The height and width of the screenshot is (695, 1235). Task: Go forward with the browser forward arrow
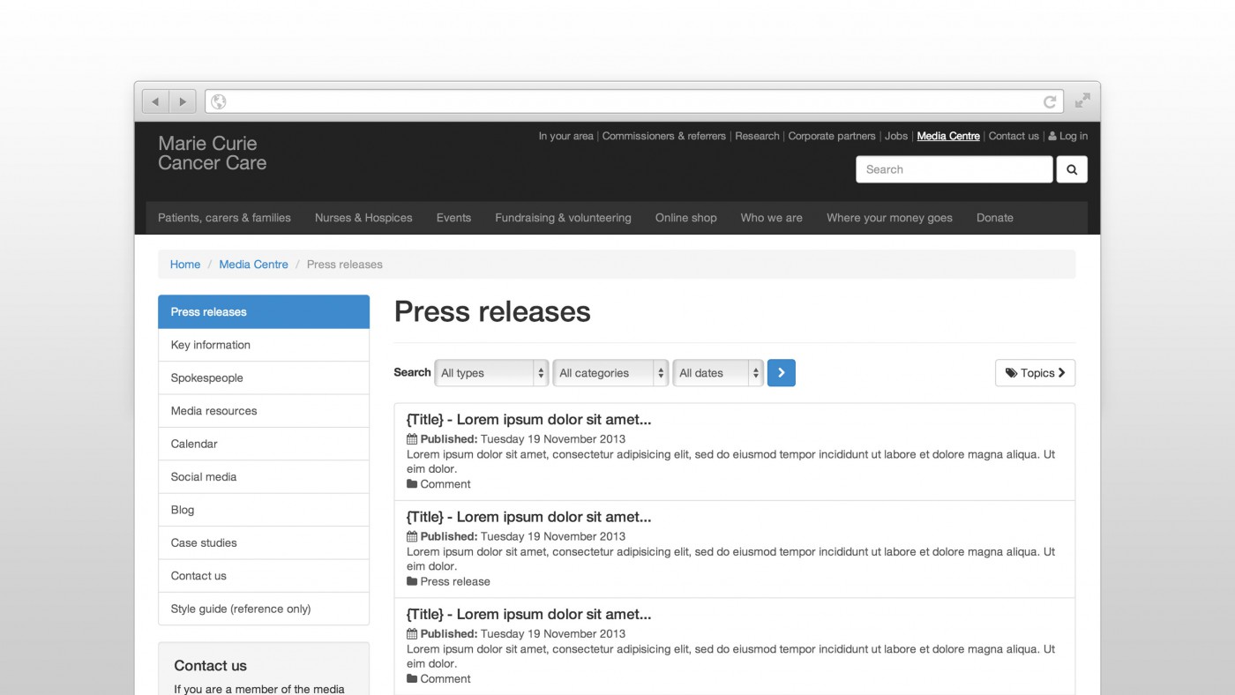click(x=183, y=101)
